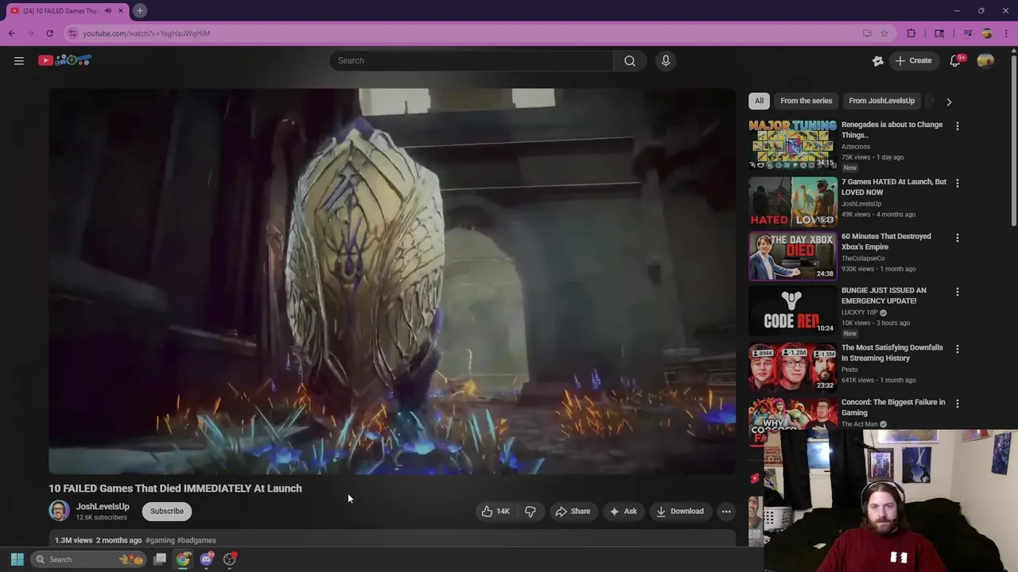Viewport: 1018px width, 572px height.
Task: Expand the video description box
Action: click(392, 539)
